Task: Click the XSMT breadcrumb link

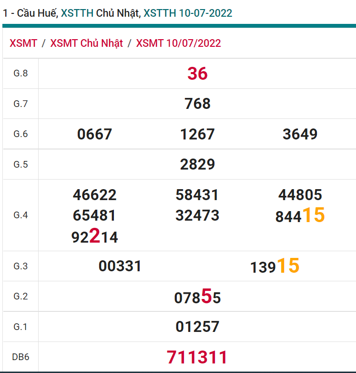Action: (23, 43)
